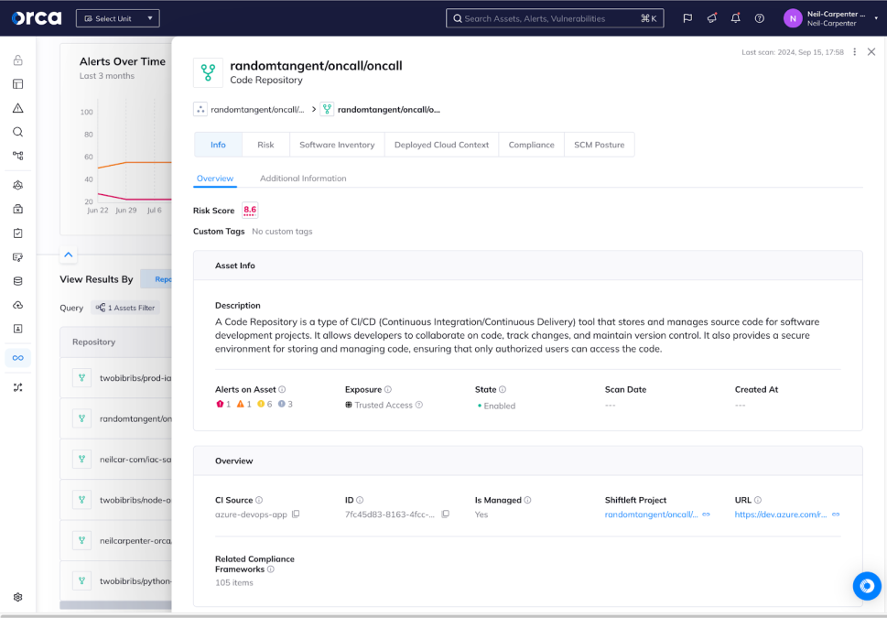
Task: Click the State info icon
Action: [x=503, y=389]
